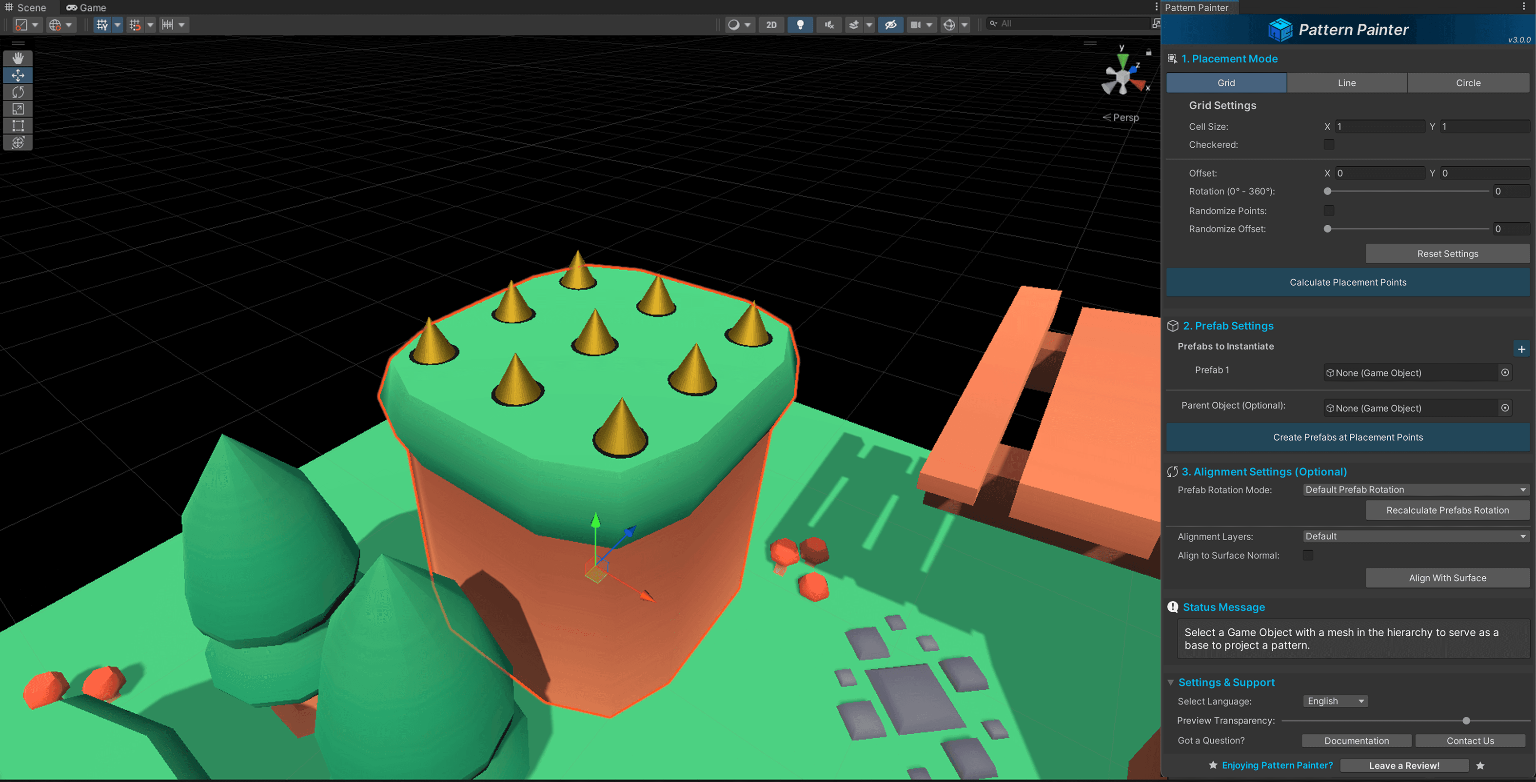Open Select Language dropdown
This screenshot has width=1536, height=782.
1335,702
